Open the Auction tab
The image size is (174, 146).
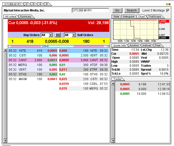(x=134, y=46)
